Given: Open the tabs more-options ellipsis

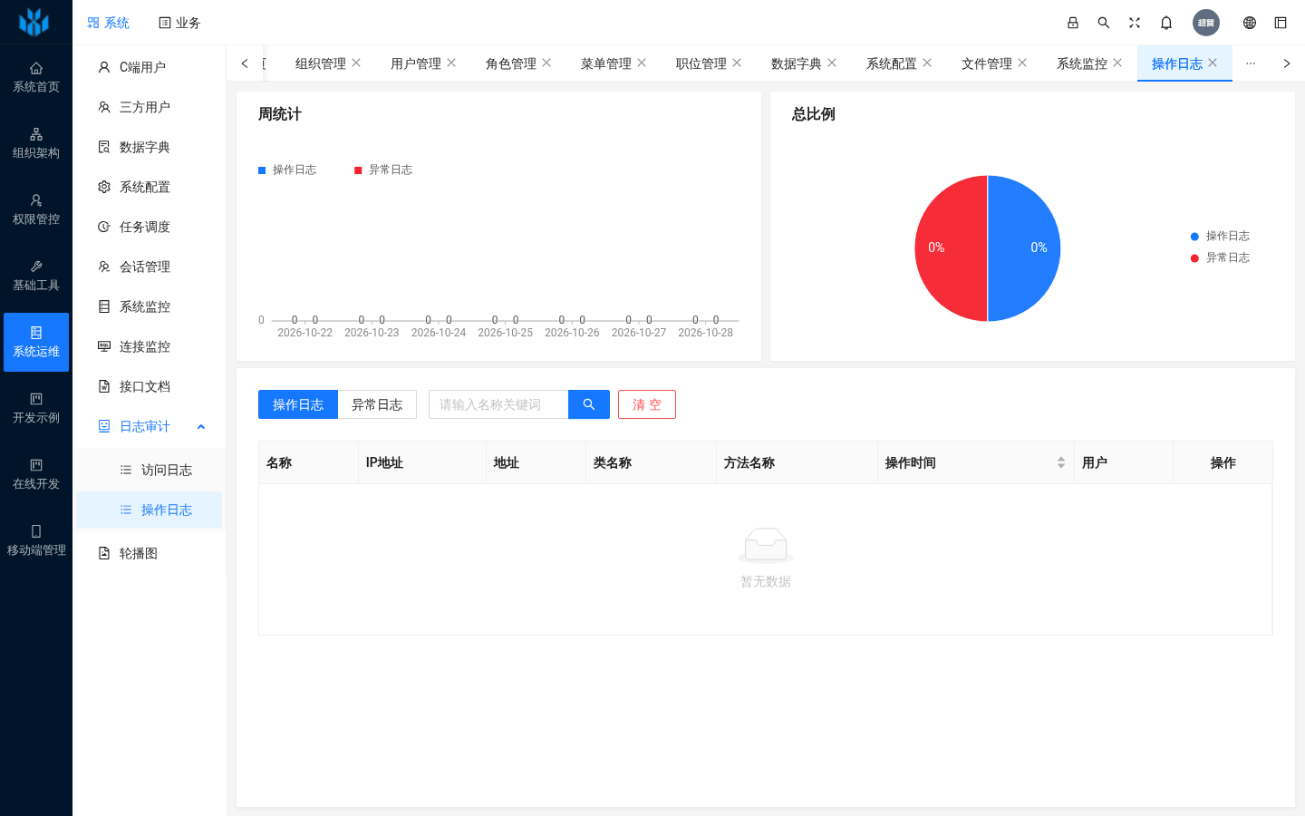Looking at the screenshot, I should [x=1251, y=63].
